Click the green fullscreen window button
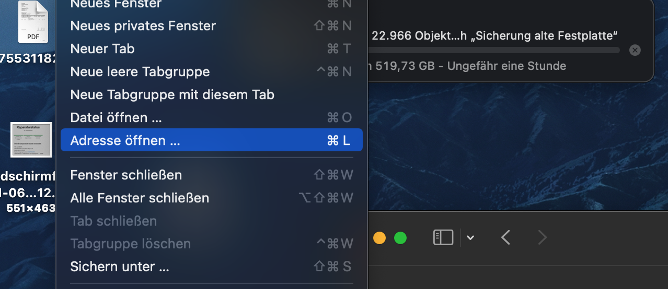Viewport: 668px width, 289px height. point(400,238)
